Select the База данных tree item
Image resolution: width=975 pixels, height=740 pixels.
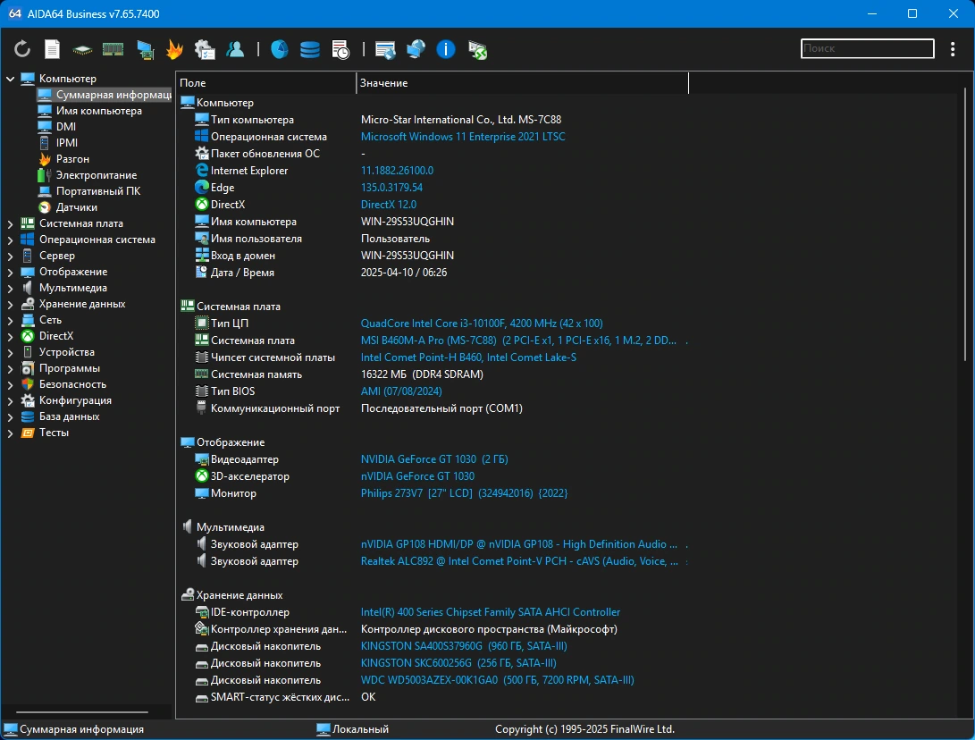tap(69, 416)
